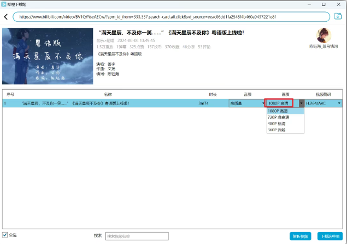Click the bilibili video URL field
Screen dimensions: 347x244
tap(171, 17)
